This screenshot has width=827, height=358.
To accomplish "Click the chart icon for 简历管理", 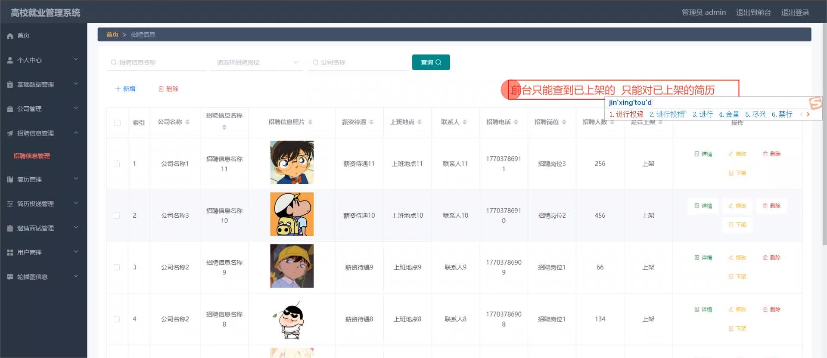I will tap(10, 179).
